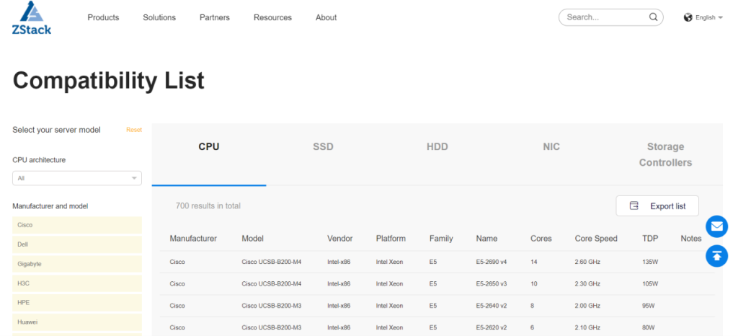Viewport: 738px width, 336px height.
Task: Switch to the HDD tab
Action: [x=437, y=147]
